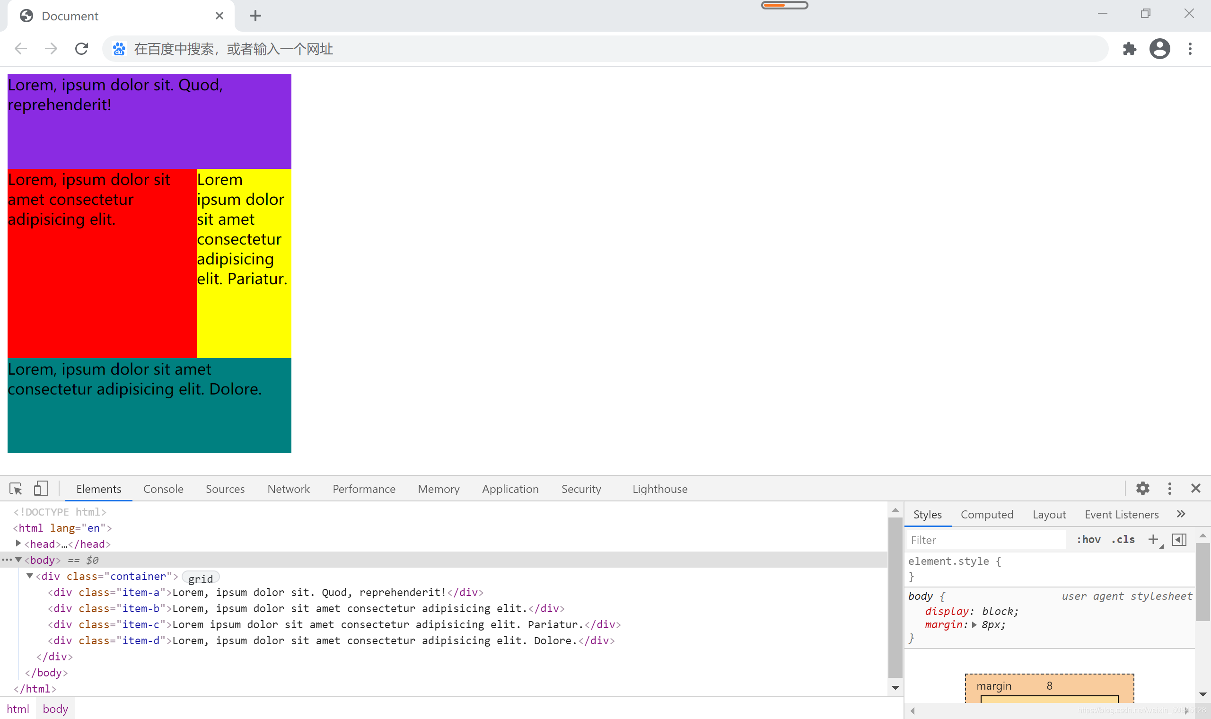Screen dimensions: 1211x719
Task: Select body in the breadcrumb bar
Action: pyautogui.click(x=55, y=709)
